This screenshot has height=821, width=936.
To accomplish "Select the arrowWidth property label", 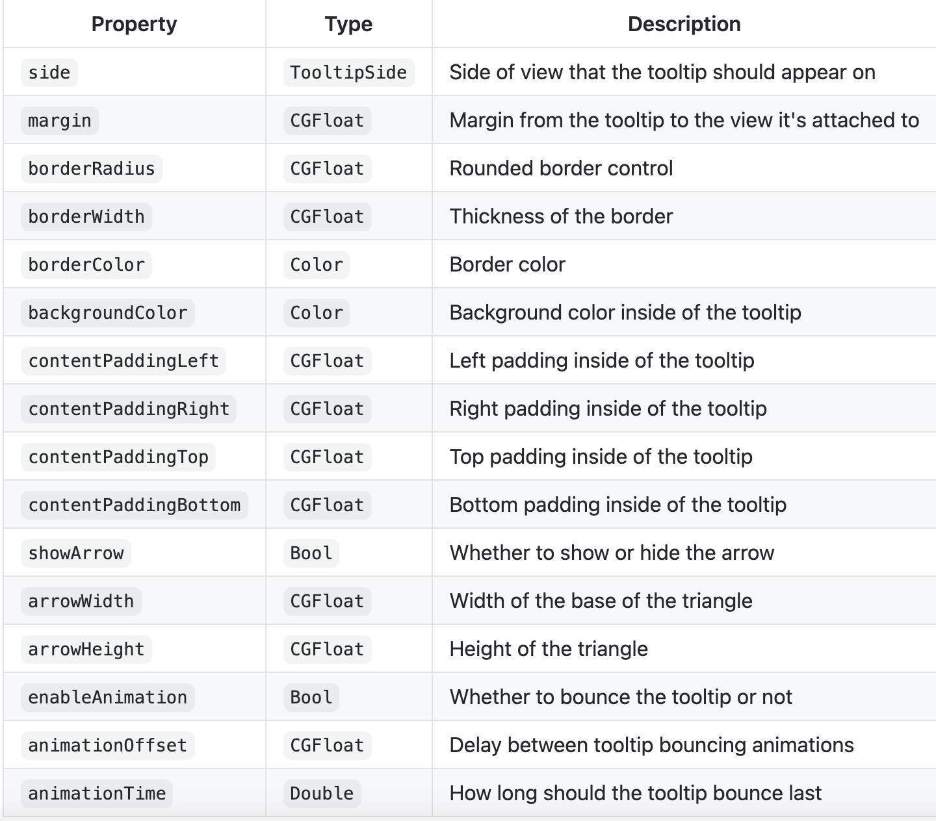I will pyautogui.click(x=81, y=601).
